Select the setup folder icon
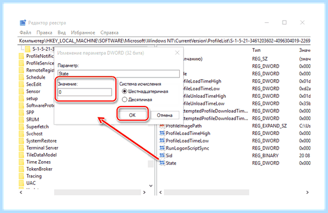 pyautogui.click(x=21, y=98)
